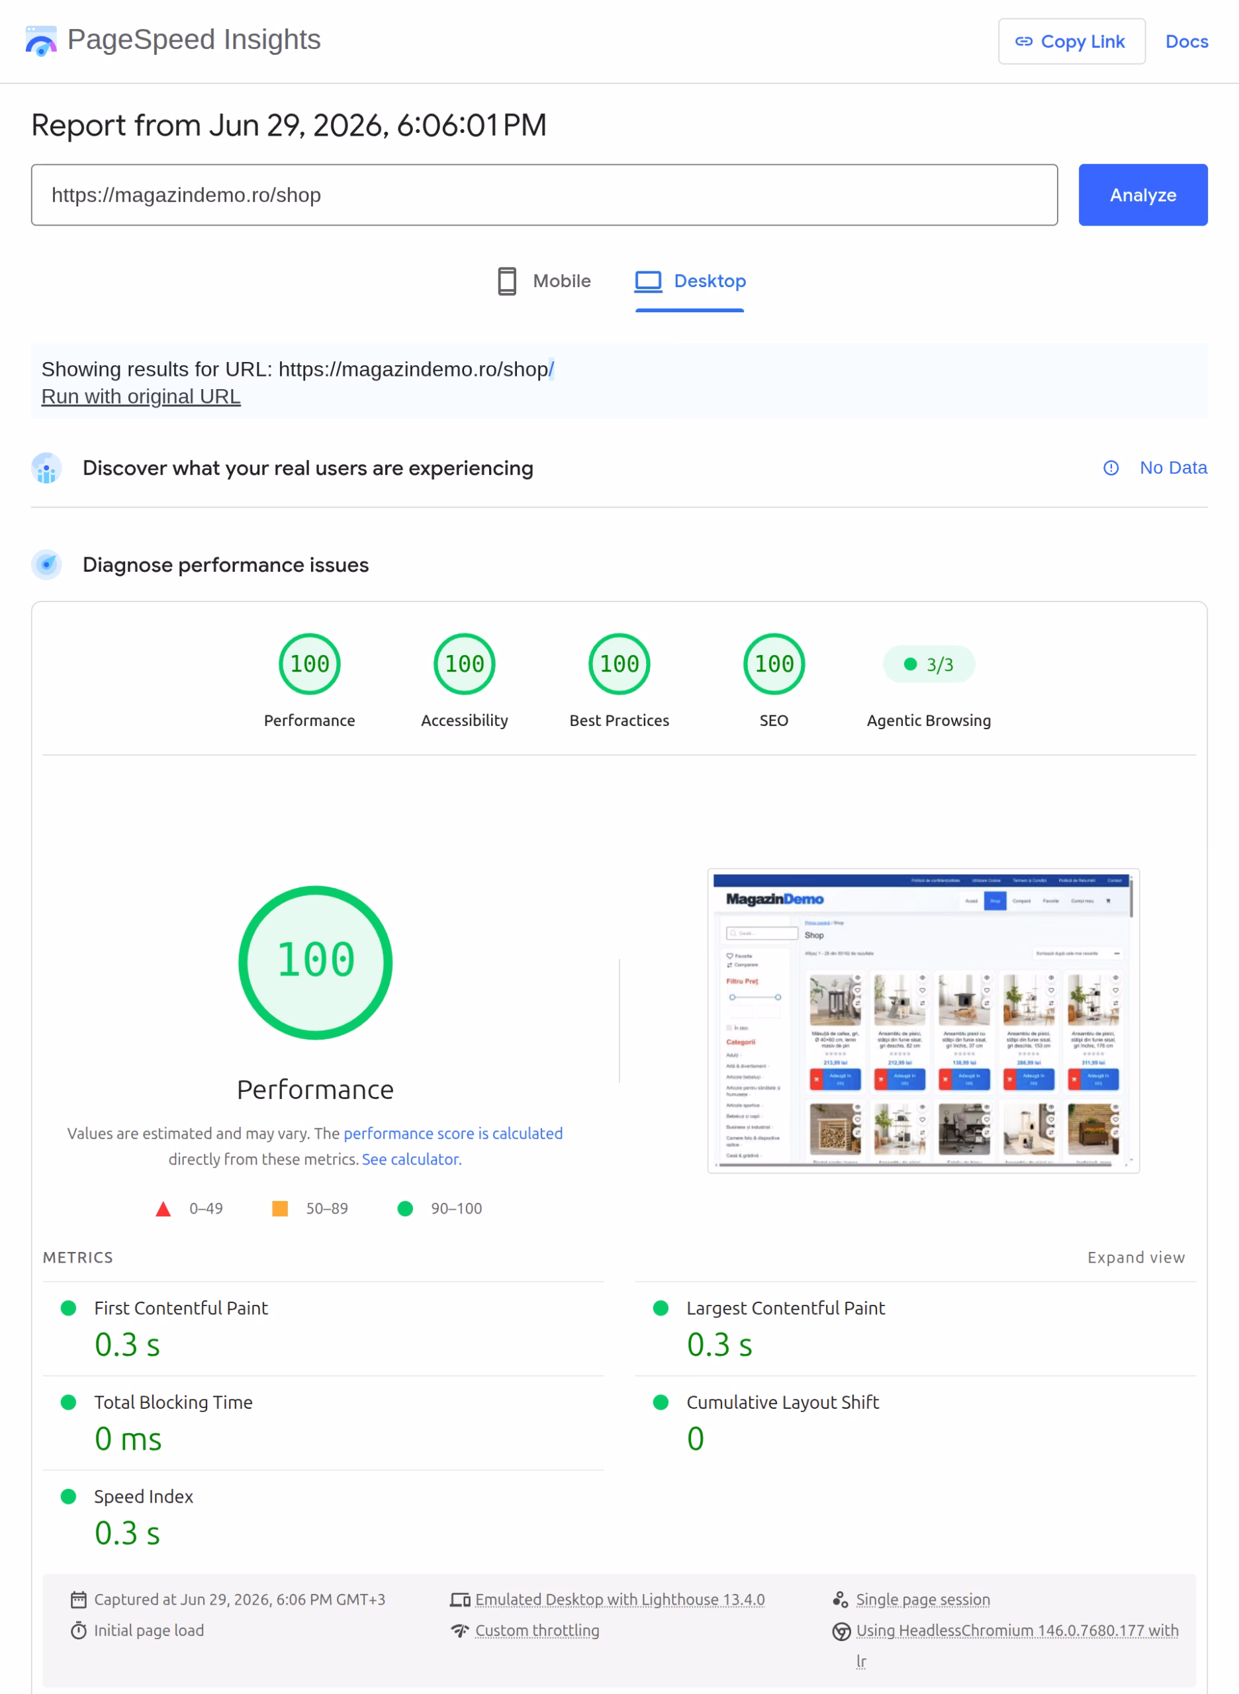
Task: Click the orange square 50–89 legend icon
Action: coord(280,1208)
